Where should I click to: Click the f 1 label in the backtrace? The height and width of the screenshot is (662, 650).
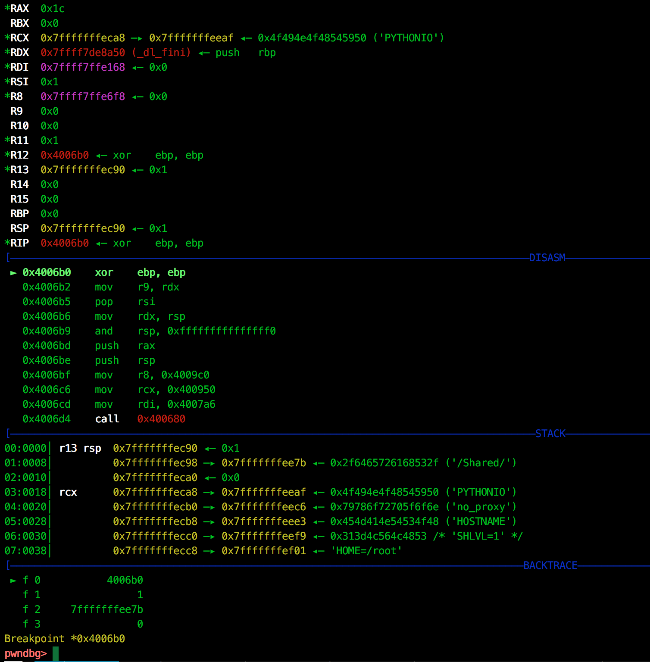tap(31, 595)
